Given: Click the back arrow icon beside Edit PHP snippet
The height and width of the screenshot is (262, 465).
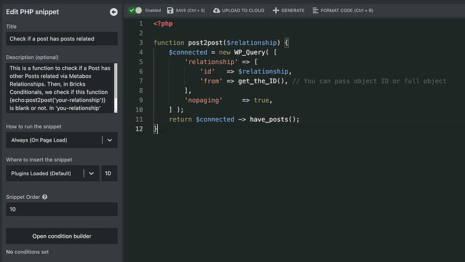Looking at the screenshot, I should [x=114, y=12].
